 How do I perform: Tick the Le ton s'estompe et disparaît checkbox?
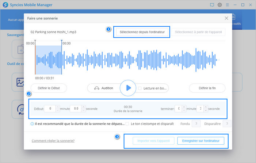pos(127,124)
